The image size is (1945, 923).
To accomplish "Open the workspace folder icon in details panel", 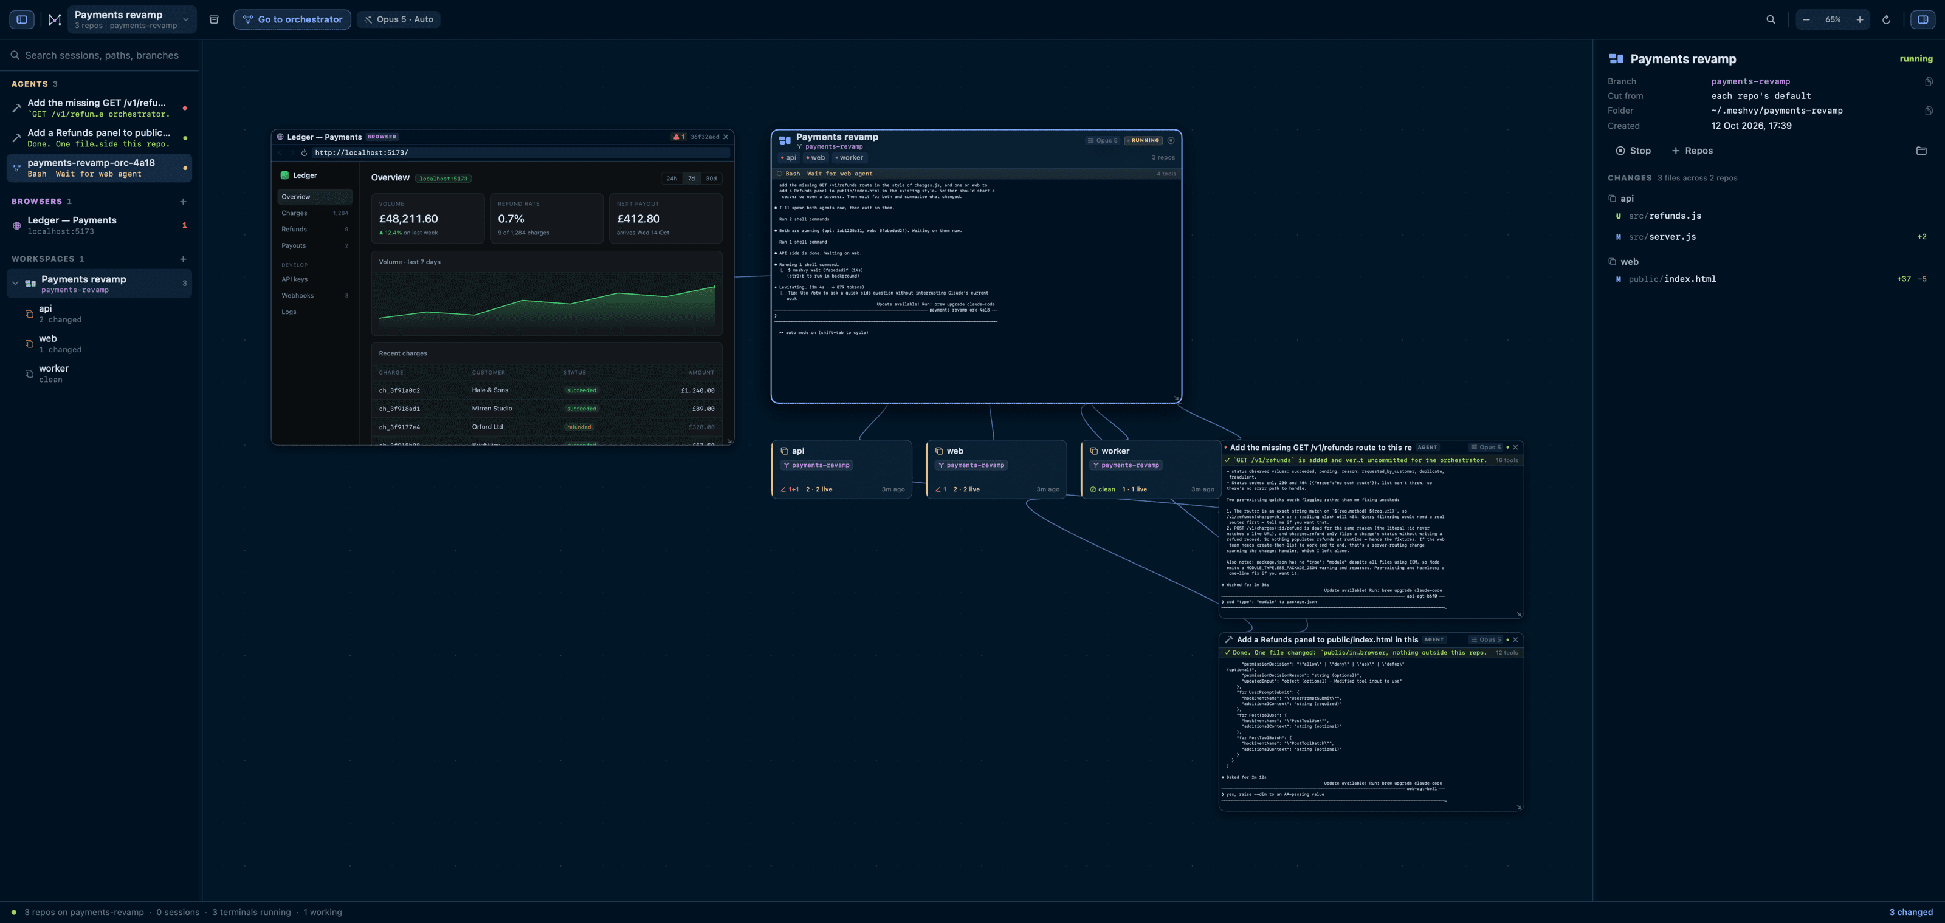I will click(x=1921, y=151).
